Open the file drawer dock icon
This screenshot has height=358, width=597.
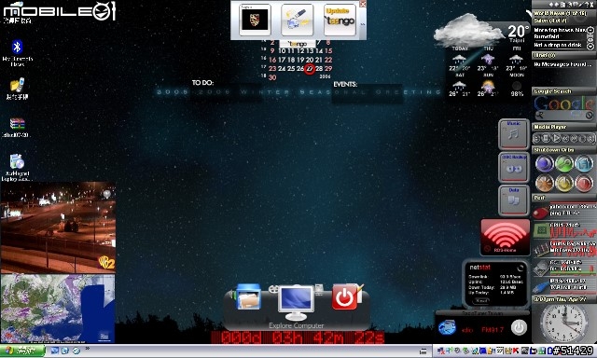[x=249, y=296]
